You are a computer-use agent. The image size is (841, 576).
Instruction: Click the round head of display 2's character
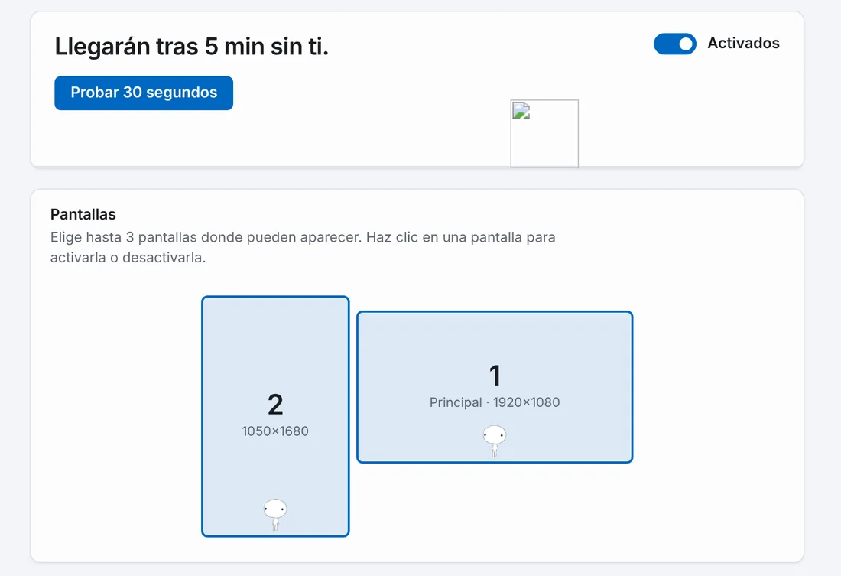(x=275, y=508)
